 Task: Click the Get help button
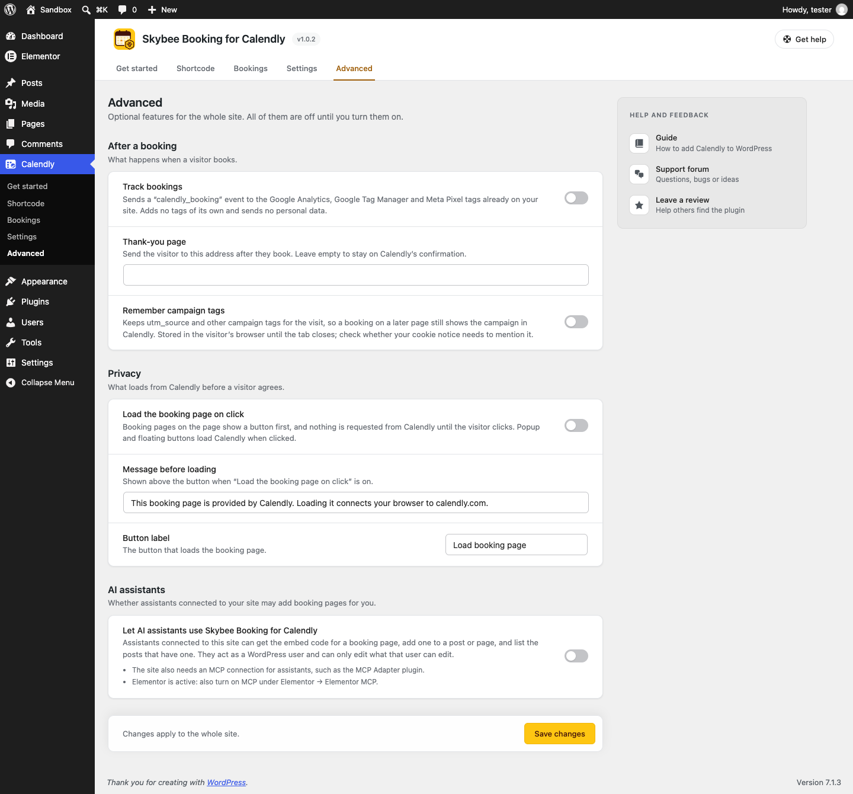coord(804,39)
